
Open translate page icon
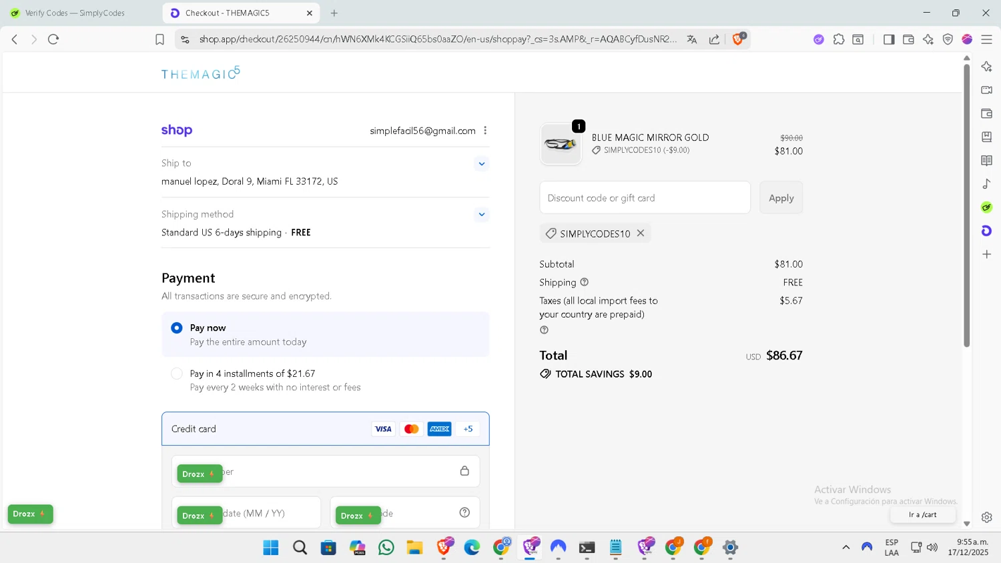click(x=692, y=39)
